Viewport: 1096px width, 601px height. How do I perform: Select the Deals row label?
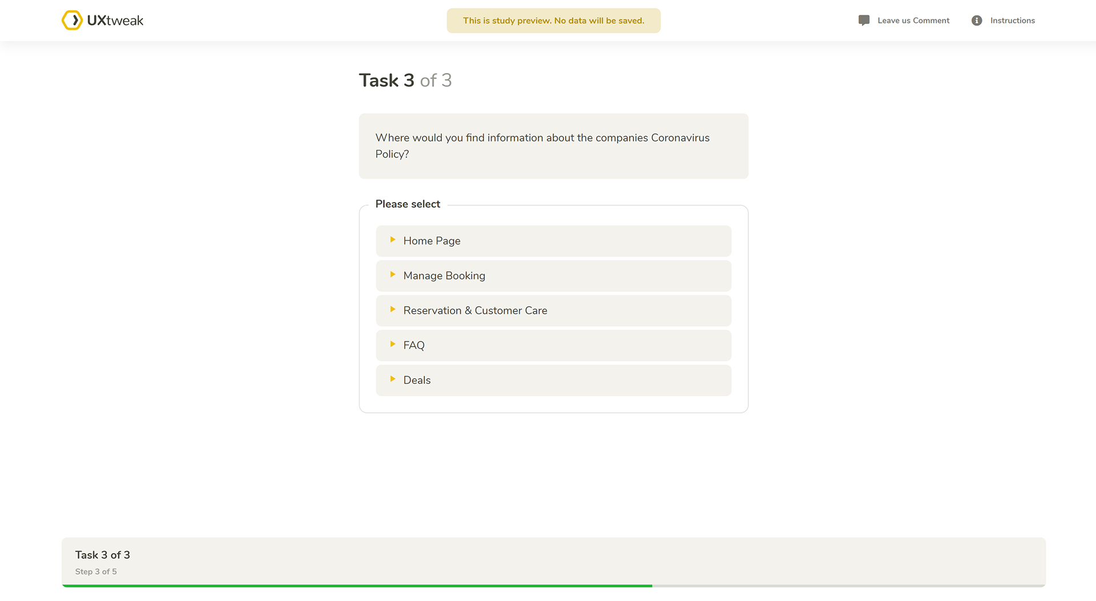click(417, 380)
